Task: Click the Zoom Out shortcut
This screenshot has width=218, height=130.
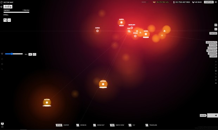Action: point(99,125)
